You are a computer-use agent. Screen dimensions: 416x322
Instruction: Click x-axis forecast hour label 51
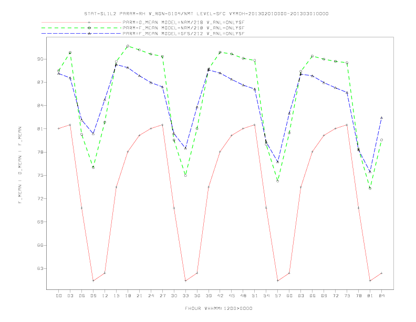[x=255, y=296]
